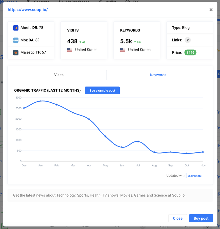The width and height of the screenshot is (220, 229).
Task: Click the Jul data point on the traffic chart
Action: (x=138, y=141)
